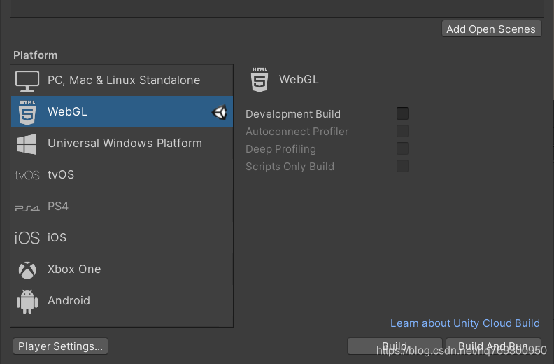The image size is (554, 364).
Task: Click the iOS platform icon
Action: (27, 238)
